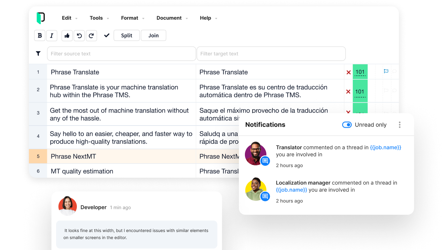Apply italic formatting from the toolbar

click(x=51, y=36)
